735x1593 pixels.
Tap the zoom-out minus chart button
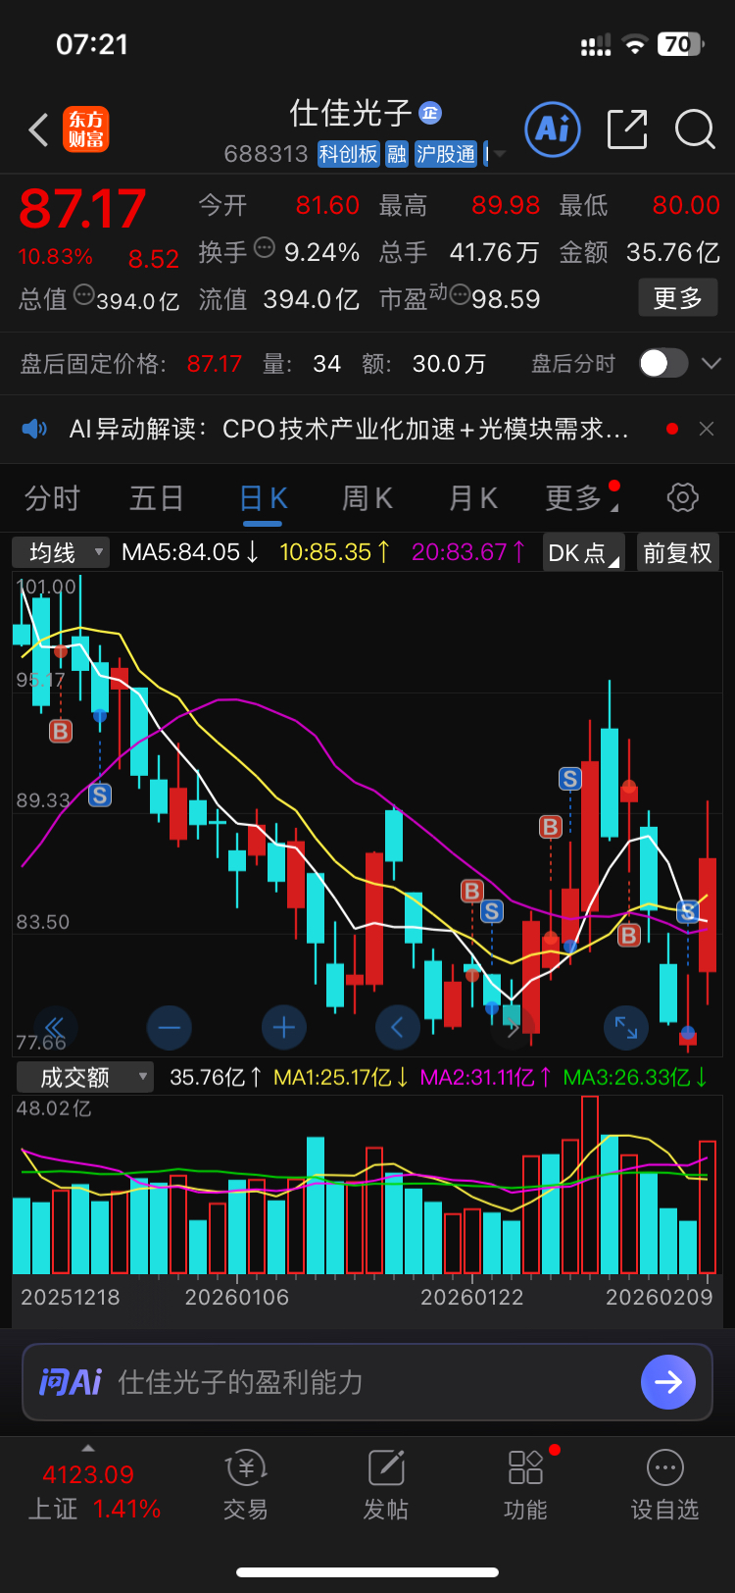(x=170, y=1028)
